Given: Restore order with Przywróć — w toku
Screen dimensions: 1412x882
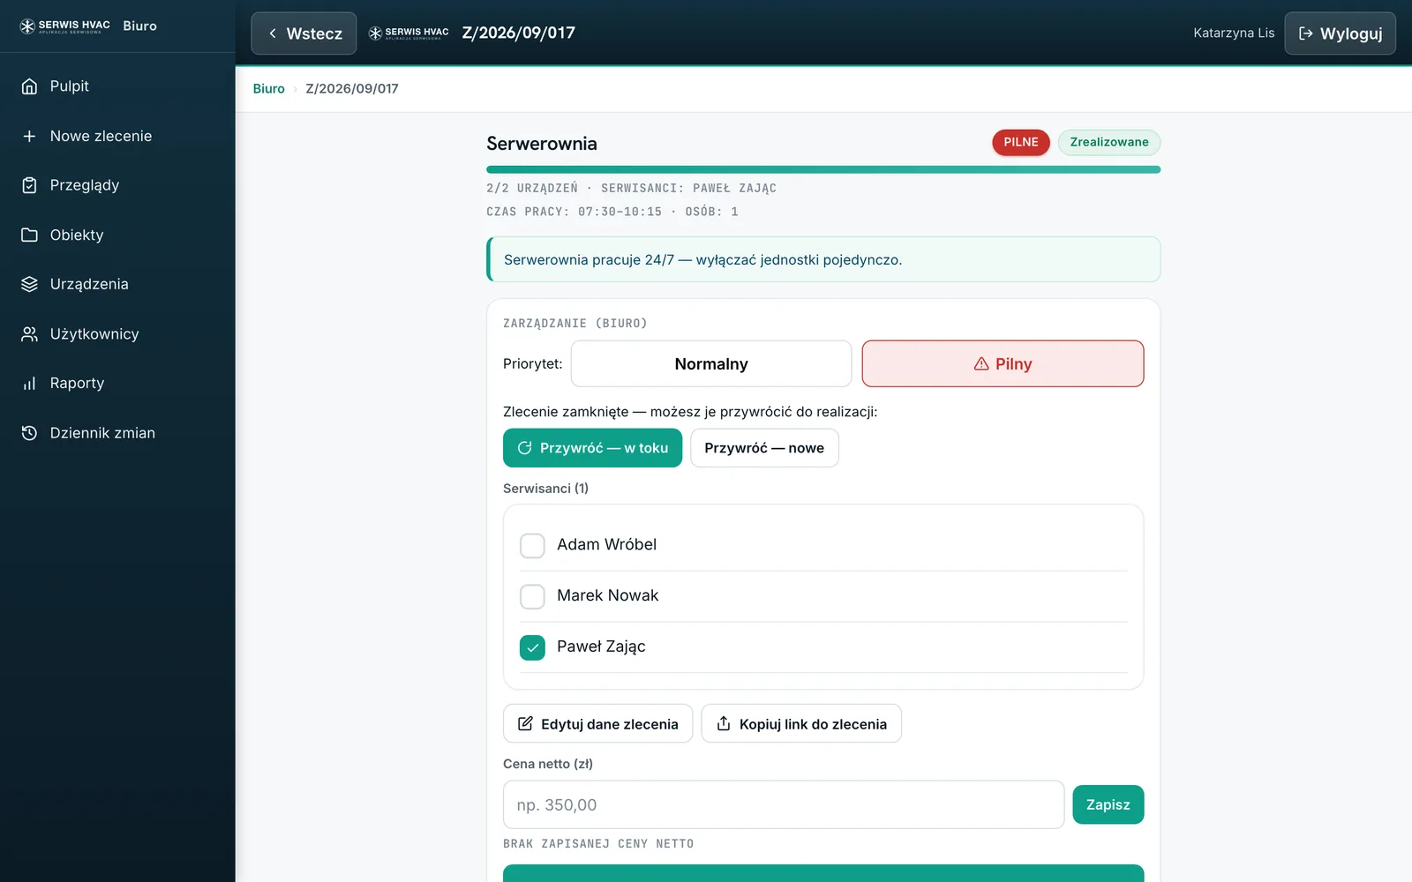Looking at the screenshot, I should pos(592,448).
